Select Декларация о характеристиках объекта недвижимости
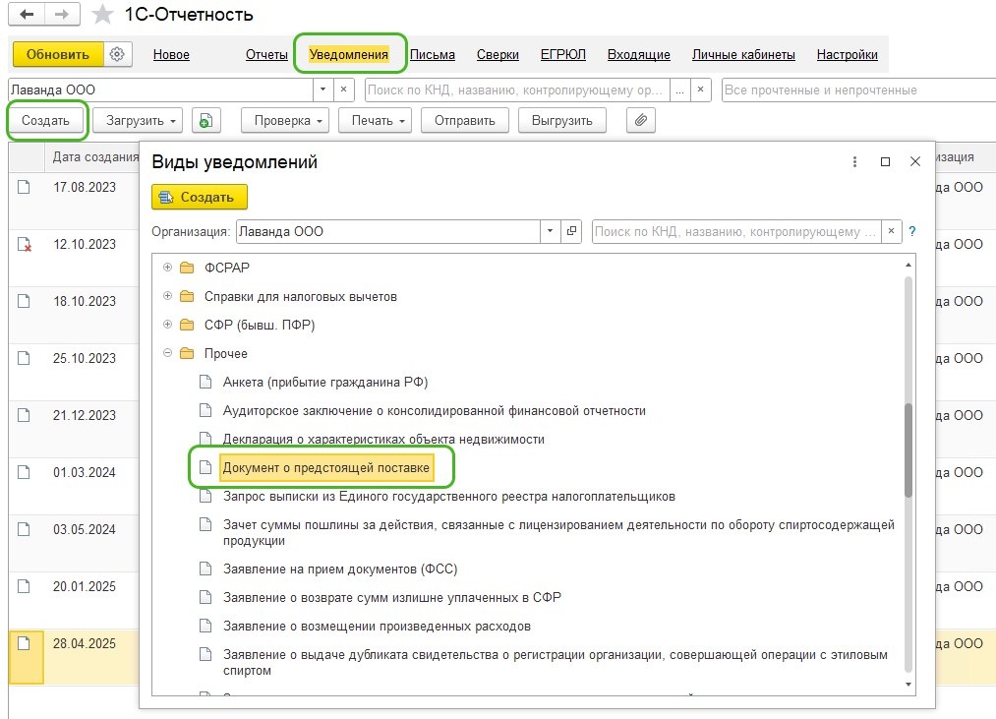996x719 pixels. (383, 439)
